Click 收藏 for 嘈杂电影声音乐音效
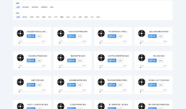 coord(80,61)
